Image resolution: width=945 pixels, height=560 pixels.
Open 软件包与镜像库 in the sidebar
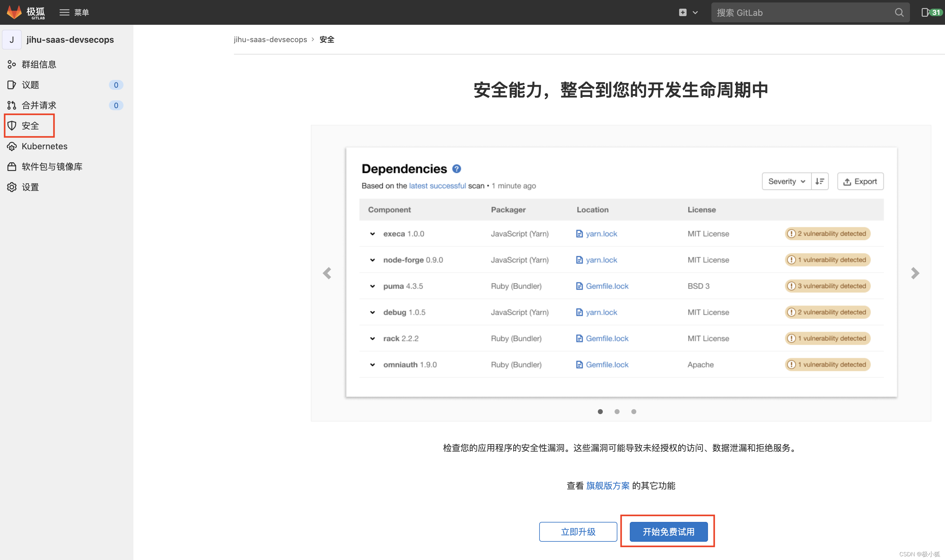[52, 166]
